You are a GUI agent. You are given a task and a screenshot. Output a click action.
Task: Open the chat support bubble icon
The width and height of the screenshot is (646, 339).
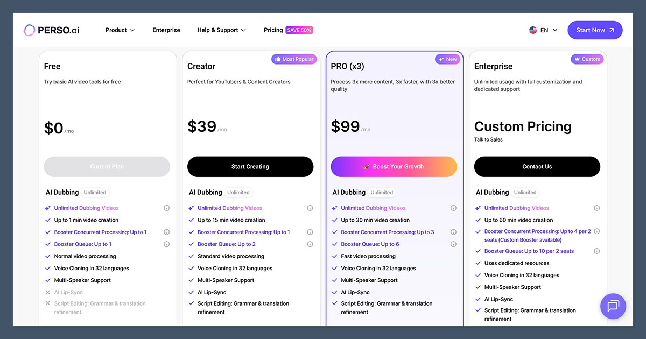(613, 306)
